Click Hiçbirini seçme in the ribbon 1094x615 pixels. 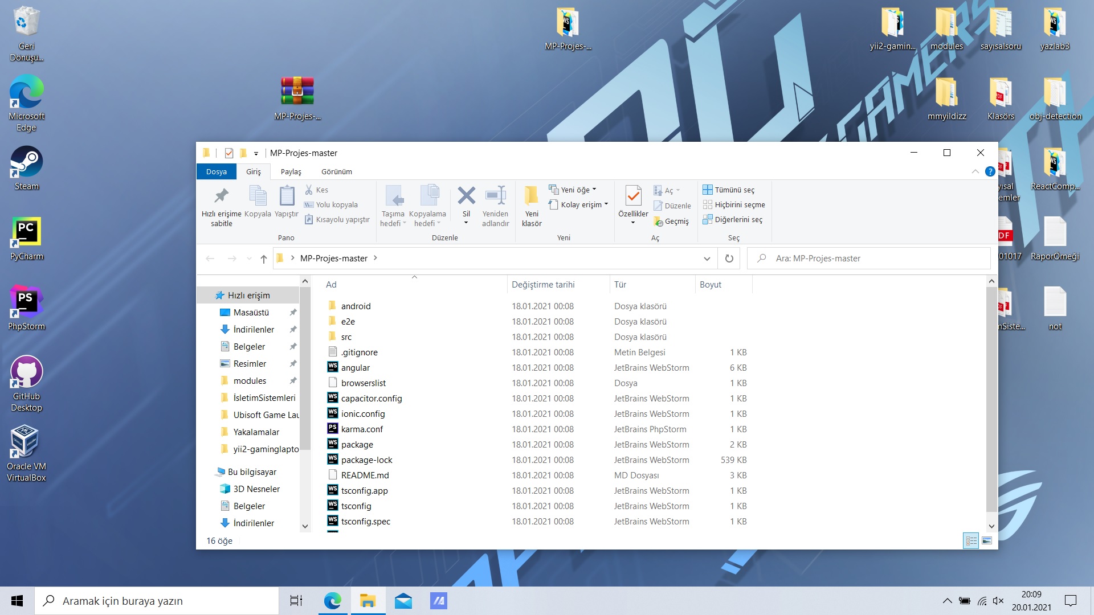pyautogui.click(x=734, y=204)
